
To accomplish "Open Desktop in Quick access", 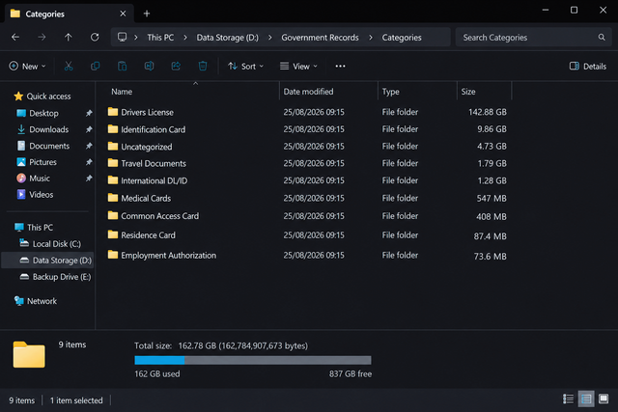I will click(43, 113).
